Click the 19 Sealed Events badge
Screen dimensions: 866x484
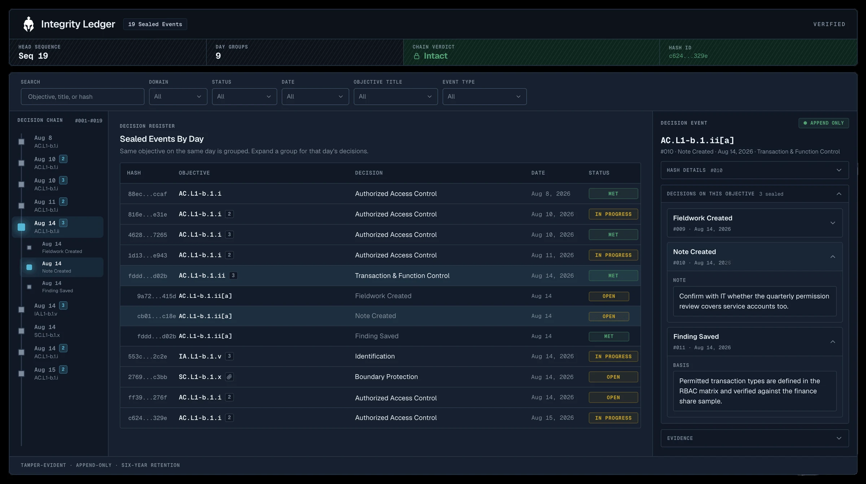coord(155,24)
